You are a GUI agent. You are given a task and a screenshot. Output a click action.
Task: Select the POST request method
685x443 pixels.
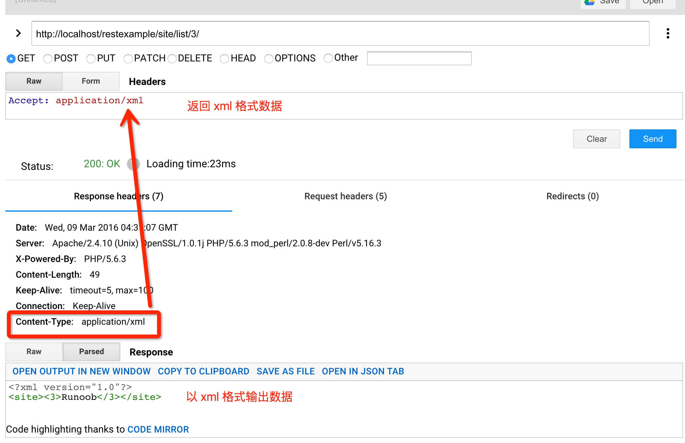[48, 58]
